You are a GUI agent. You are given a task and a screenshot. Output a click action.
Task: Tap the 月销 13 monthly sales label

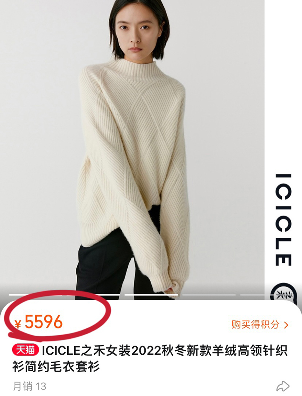(x=29, y=386)
